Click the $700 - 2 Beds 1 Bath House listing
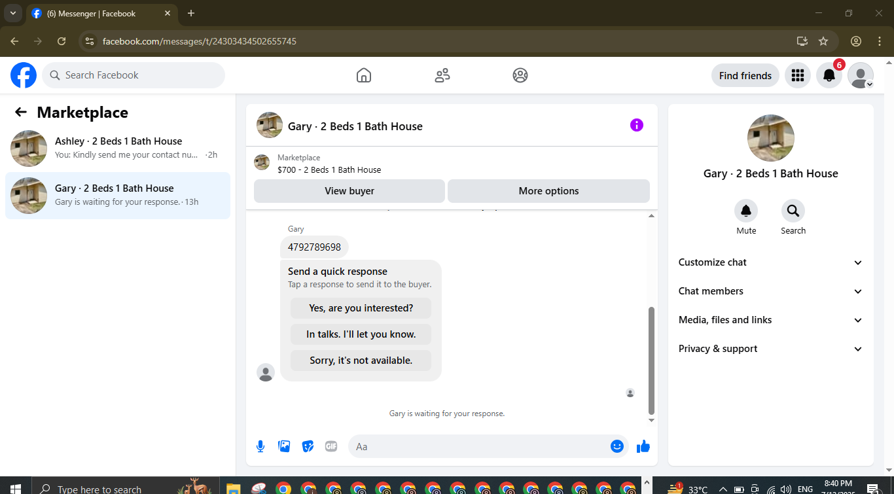 click(329, 169)
